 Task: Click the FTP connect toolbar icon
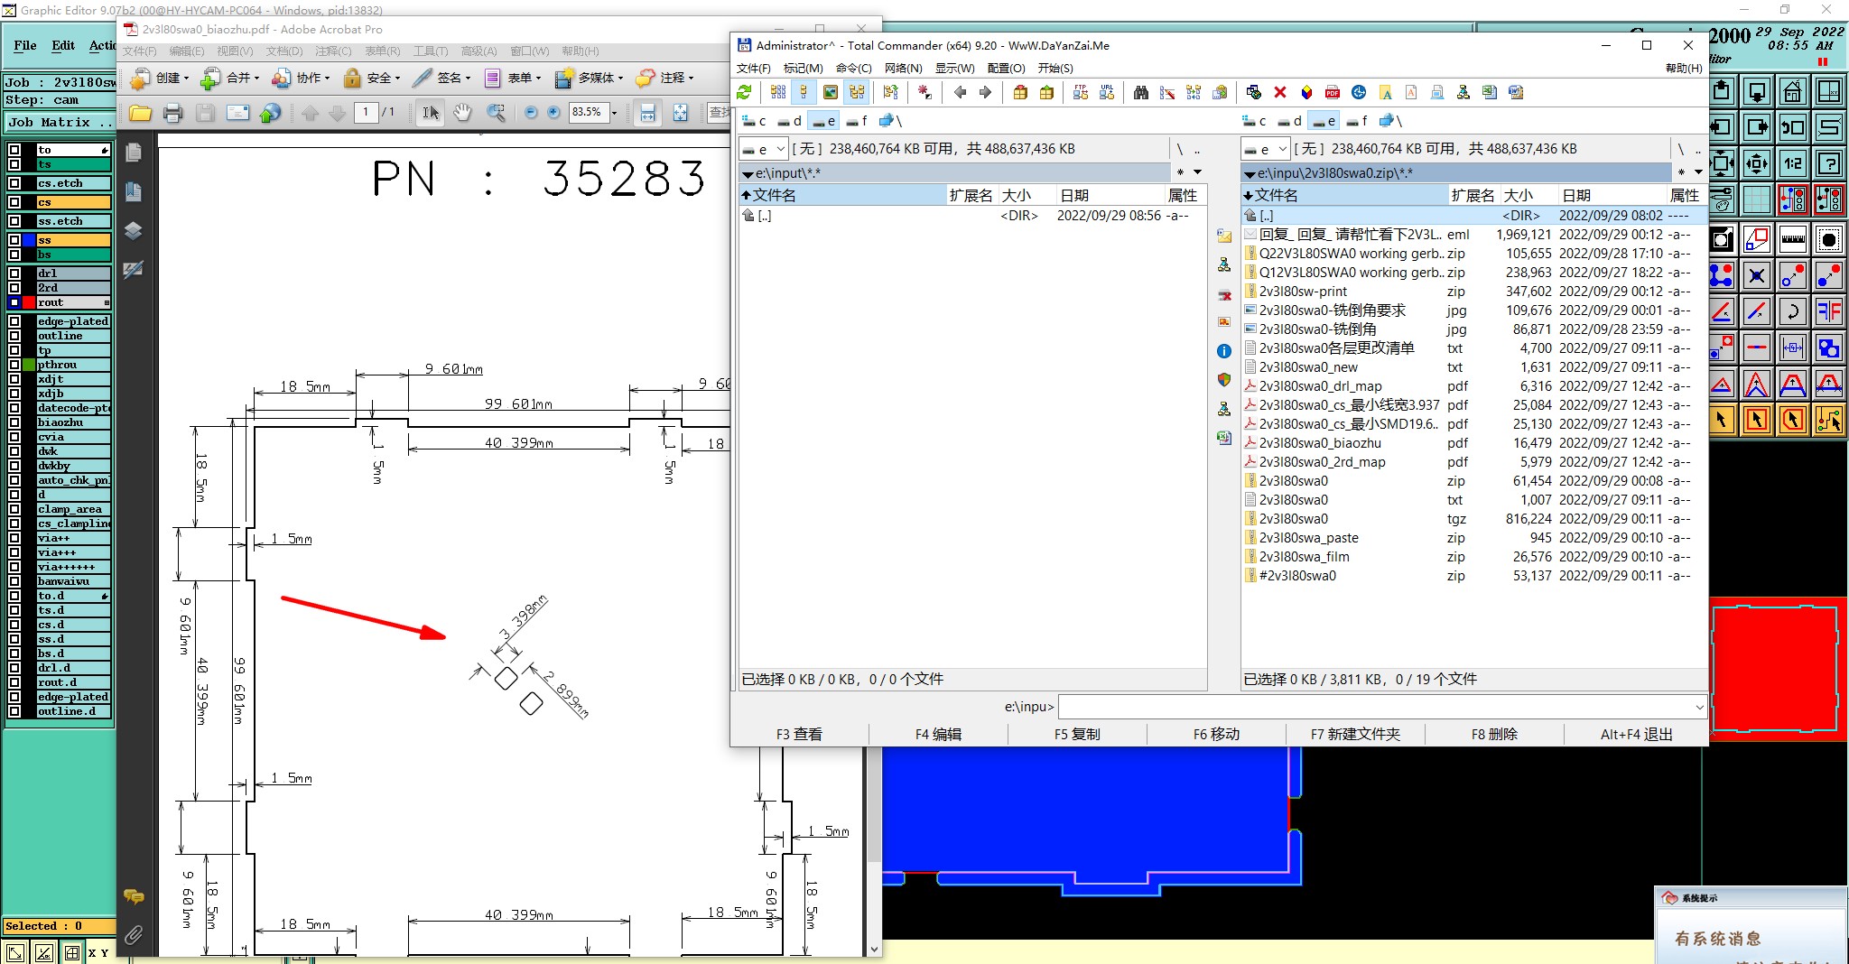coord(1081,92)
